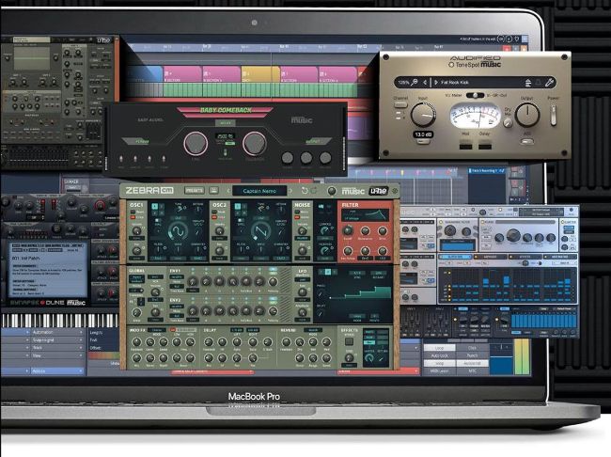Click the OSC1 sine waveform dial
Screen dimensions: 611x457
click(x=178, y=231)
